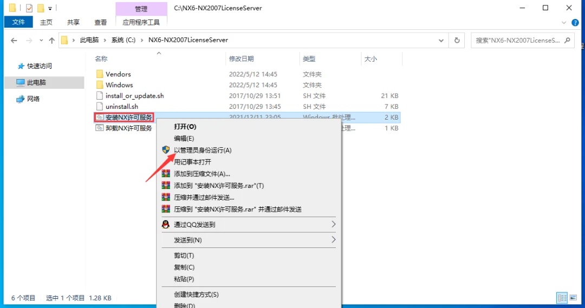The height and width of the screenshot is (308, 585).
Task: Click date 2022/5/12 14:45 of Vendors
Action: click(253, 74)
